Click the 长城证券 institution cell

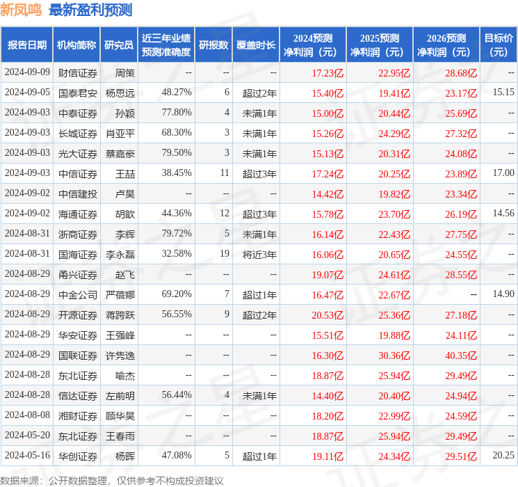78,134
